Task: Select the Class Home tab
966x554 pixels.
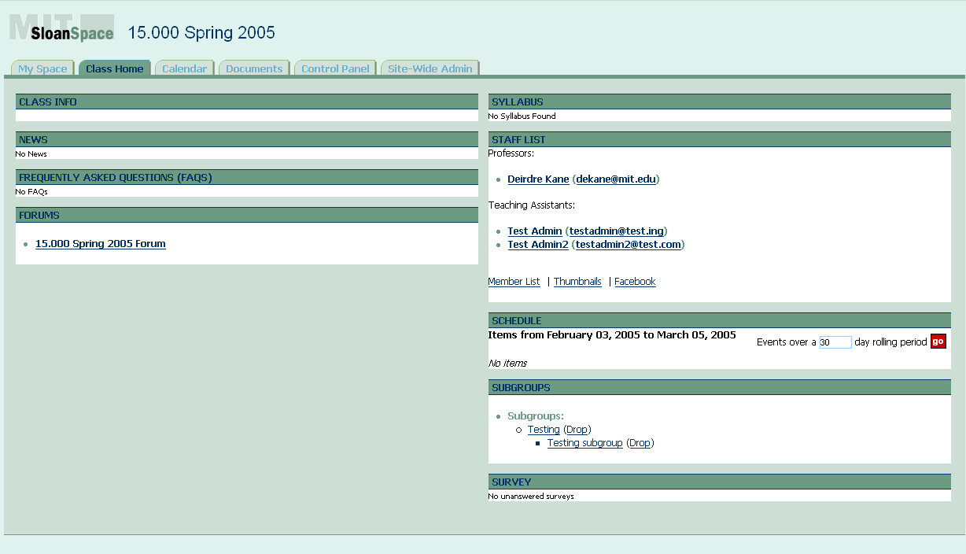Action: tap(114, 68)
